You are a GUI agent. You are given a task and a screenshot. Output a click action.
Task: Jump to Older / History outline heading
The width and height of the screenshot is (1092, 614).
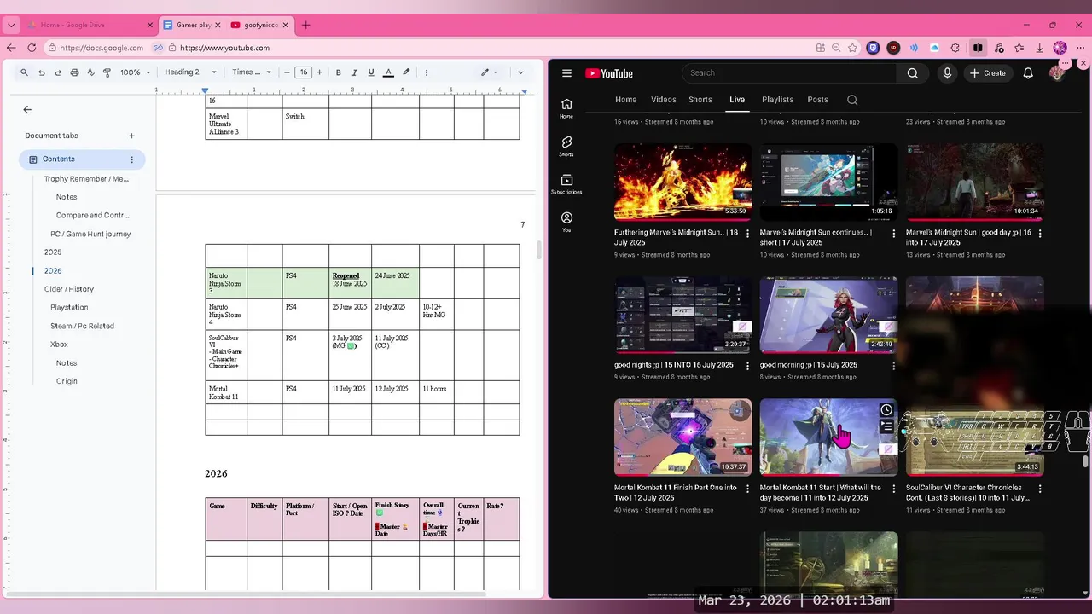(69, 289)
